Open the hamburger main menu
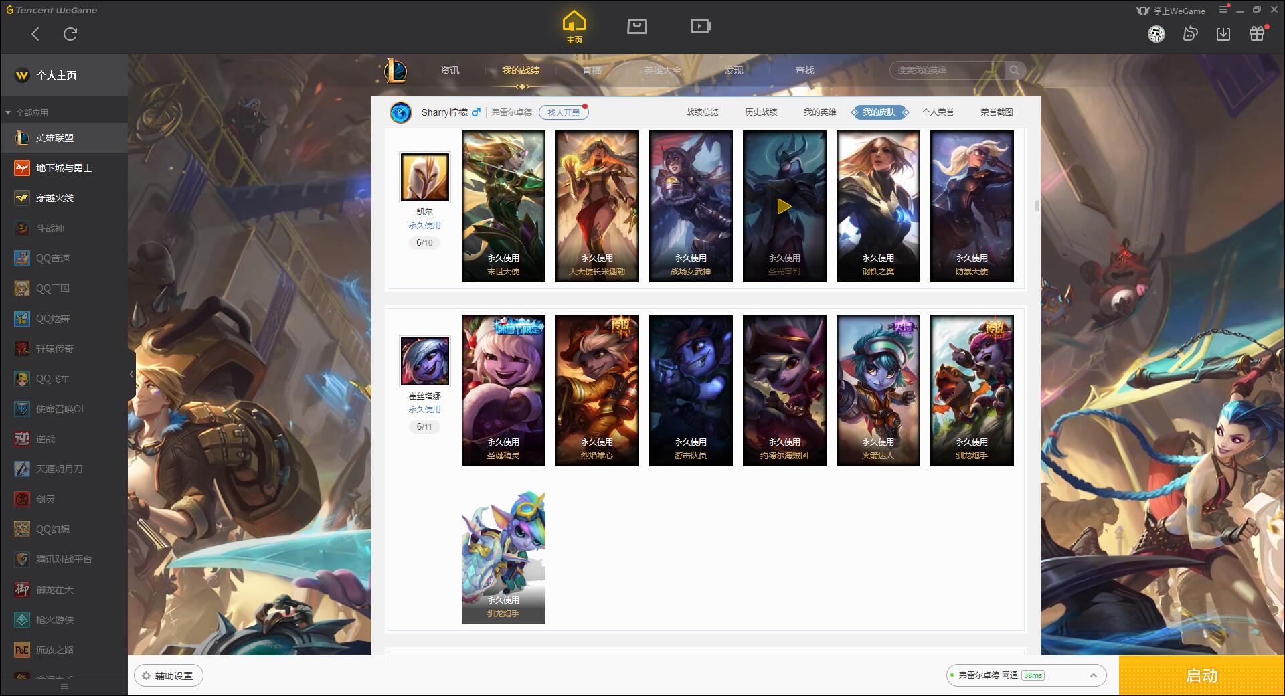The image size is (1285, 696). coord(1224,10)
